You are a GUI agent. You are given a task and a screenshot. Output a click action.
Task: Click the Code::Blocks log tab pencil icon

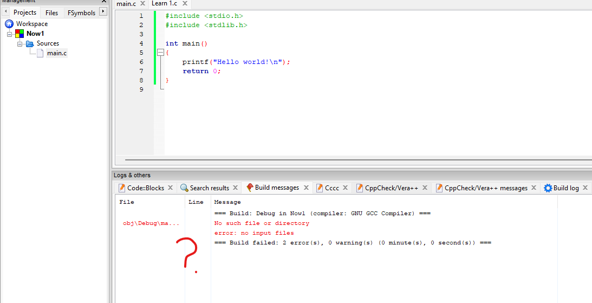coord(122,188)
